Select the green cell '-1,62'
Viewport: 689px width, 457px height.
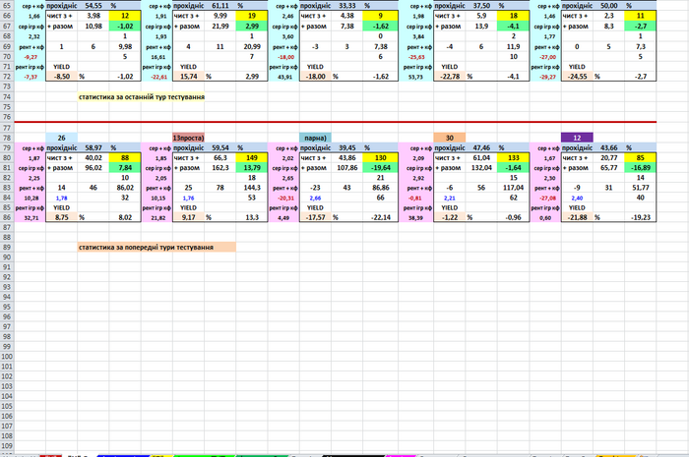(x=380, y=27)
